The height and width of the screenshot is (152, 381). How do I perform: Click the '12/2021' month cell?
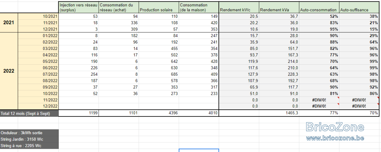coord(38,29)
